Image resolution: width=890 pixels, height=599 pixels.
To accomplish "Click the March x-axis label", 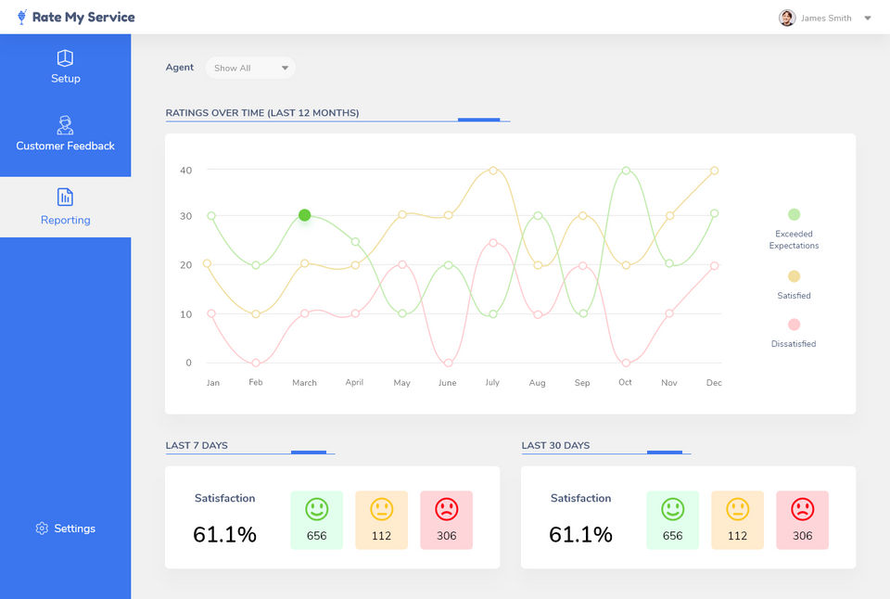I will pyautogui.click(x=304, y=383).
